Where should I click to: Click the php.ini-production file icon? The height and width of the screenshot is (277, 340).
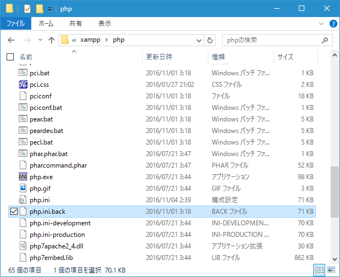click(23, 235)
